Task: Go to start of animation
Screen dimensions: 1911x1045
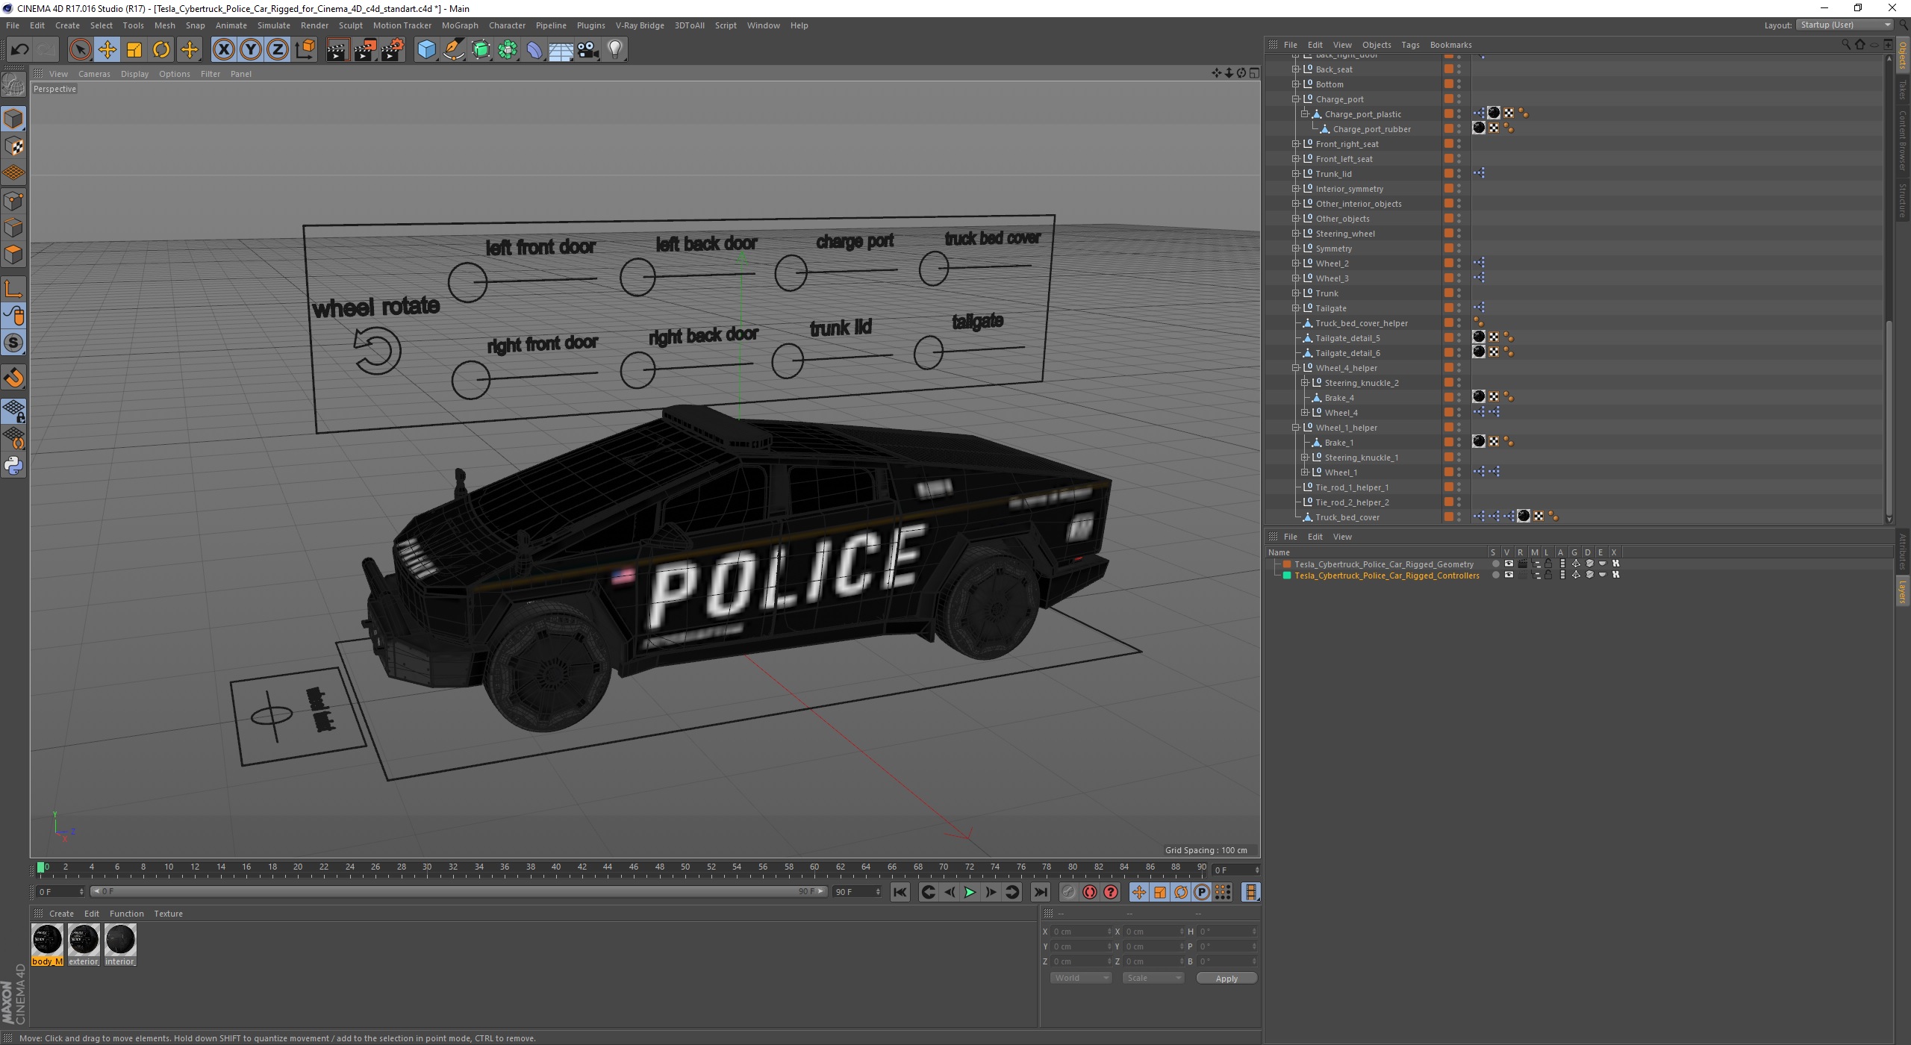Action: 900,892
